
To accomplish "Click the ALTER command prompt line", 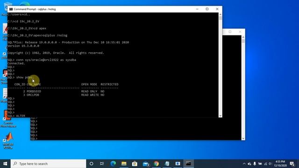I will pyautogui.click(x=16, y=116).
